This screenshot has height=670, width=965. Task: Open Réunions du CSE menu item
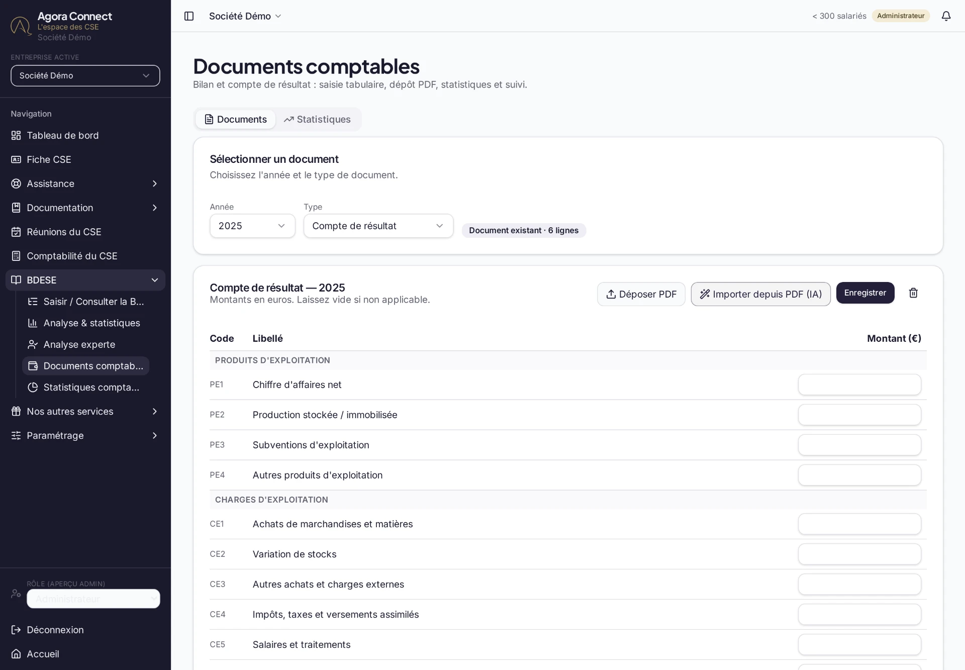85,232
